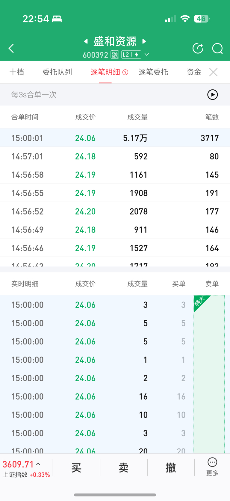Image resolution: width=230 pixels, height=501 pixels.
Task: Tap real-time row with volume 16
Action: (115, 396)
